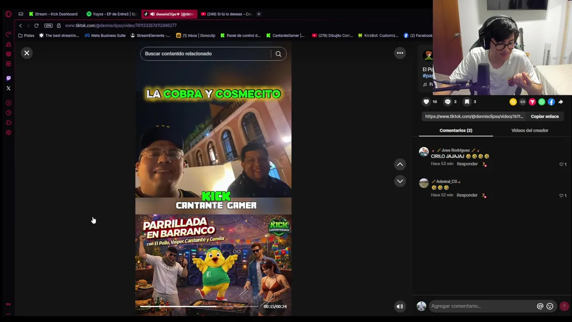Reply to Jose Rodríguez's comment
The height and width of the screenshot is (322, 572).
[x=467, y=164]
